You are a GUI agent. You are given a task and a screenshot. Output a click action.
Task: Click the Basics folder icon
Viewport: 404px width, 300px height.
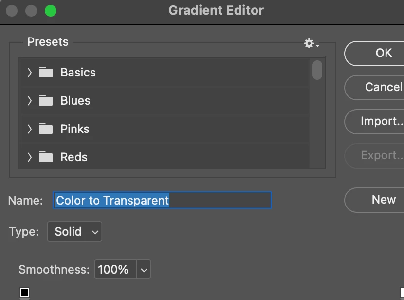[46, 73]
